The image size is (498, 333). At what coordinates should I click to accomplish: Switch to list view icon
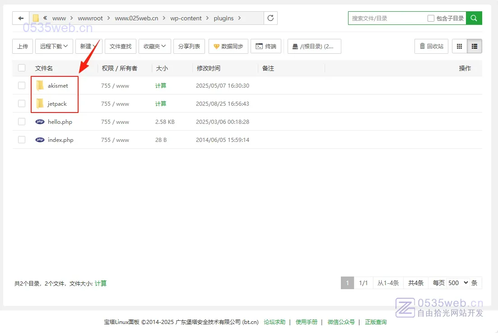475,46
